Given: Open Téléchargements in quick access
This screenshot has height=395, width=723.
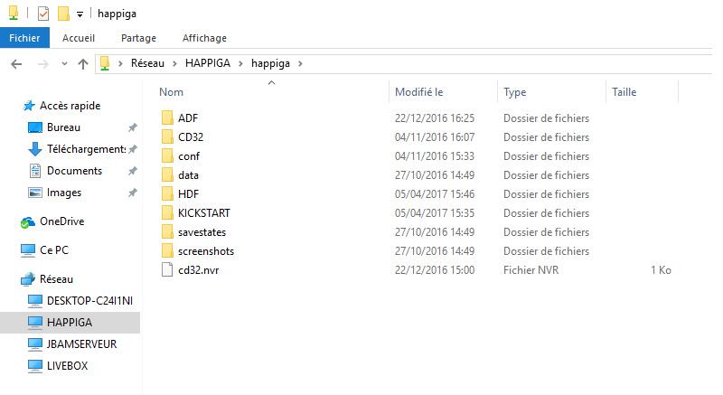Looking at the screenshot, I should pyautogui.click(x=86, y=149).
